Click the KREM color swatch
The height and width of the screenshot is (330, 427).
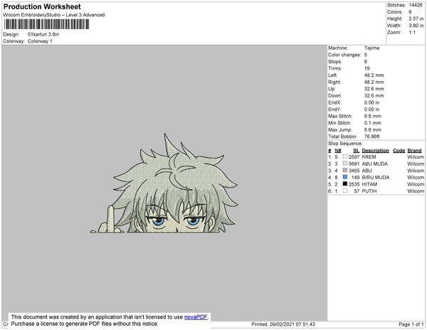point(345,156)
